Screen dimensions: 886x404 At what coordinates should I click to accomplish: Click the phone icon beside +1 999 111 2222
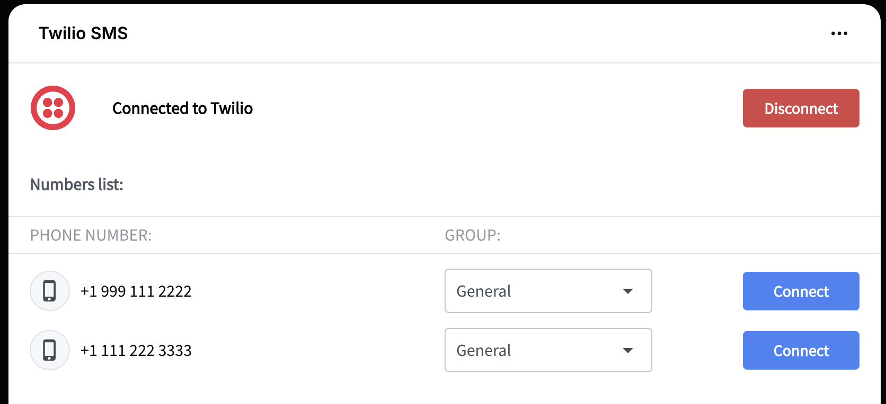point(50,291)
